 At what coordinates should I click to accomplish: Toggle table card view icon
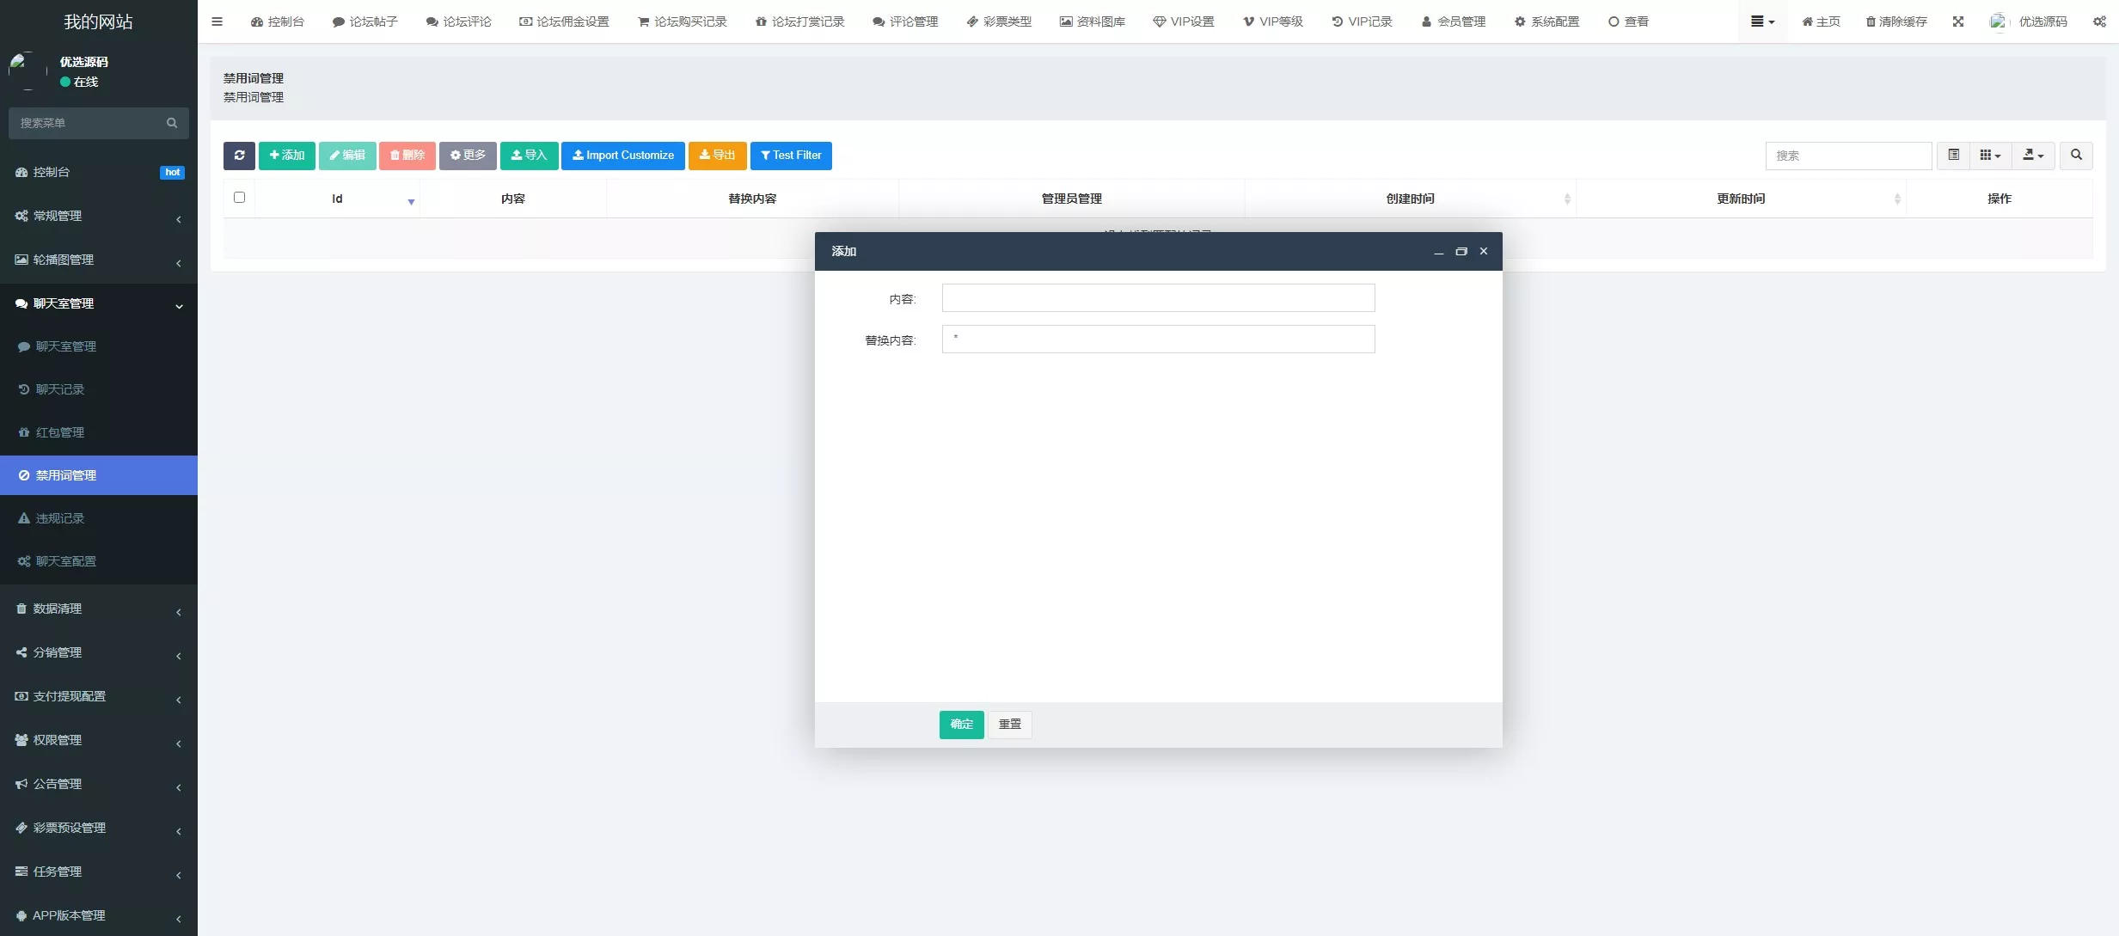(1953, 156)
